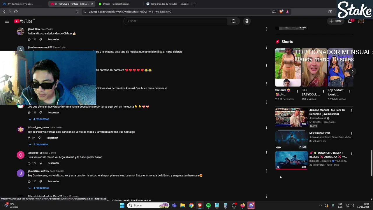Open the Windows Start menu

point(122,205)
